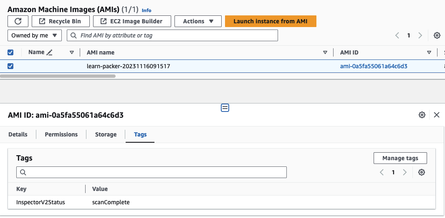Close the AMI details panel

437,115
